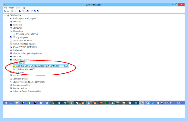
Task: Select the Keyboards category
Action: (18, 50)
